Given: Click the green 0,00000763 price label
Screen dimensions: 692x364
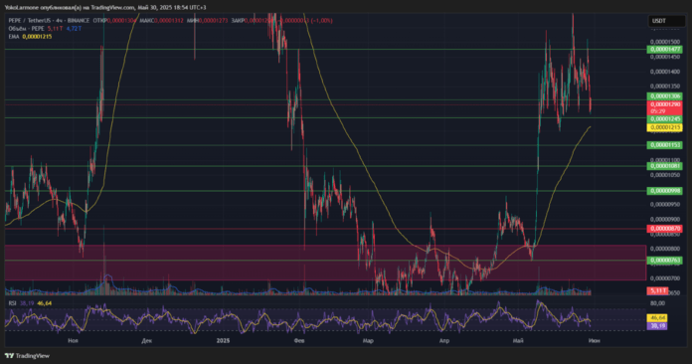Looking at the screenshot, I should [664, 261].
